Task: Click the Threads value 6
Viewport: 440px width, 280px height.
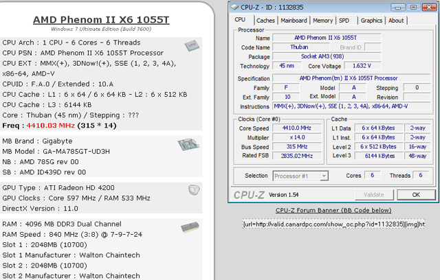Action: [421, 175]
